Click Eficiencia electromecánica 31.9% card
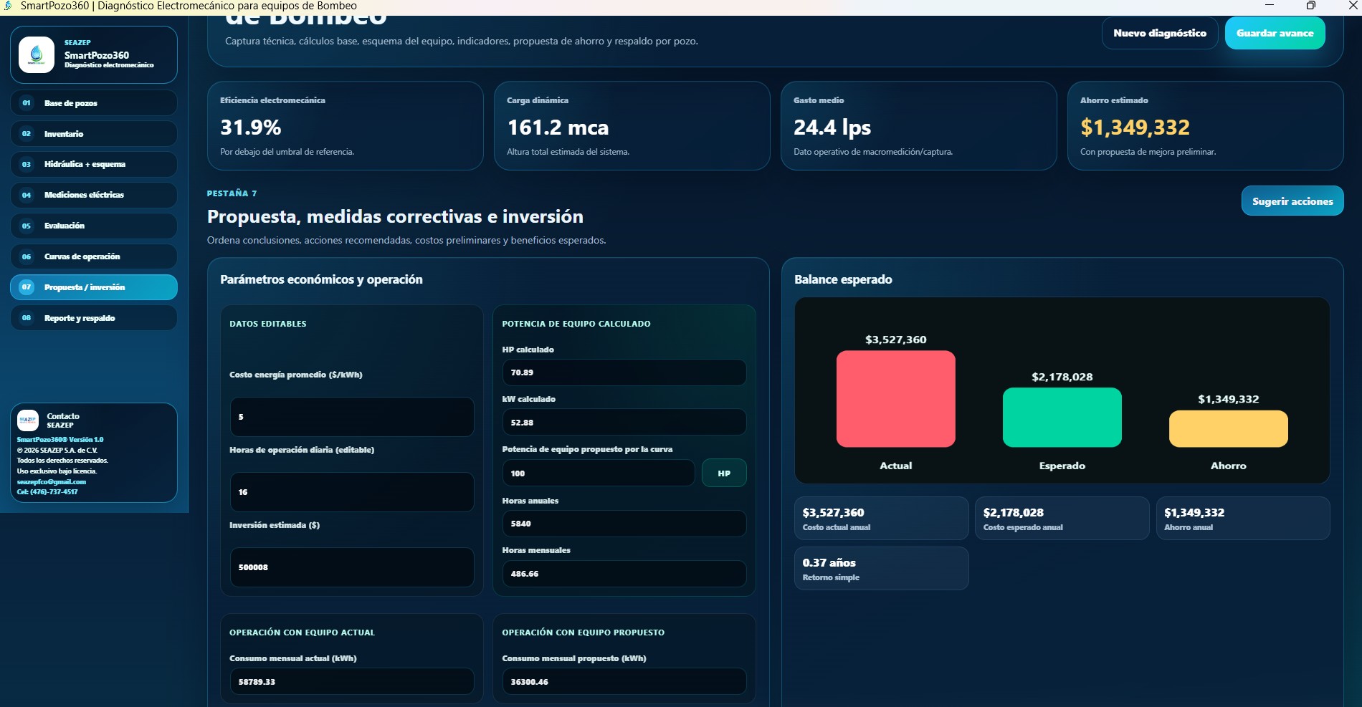The width and height of the screenshot is (1362, 707). pyautogui.click(x=346, y=126)
